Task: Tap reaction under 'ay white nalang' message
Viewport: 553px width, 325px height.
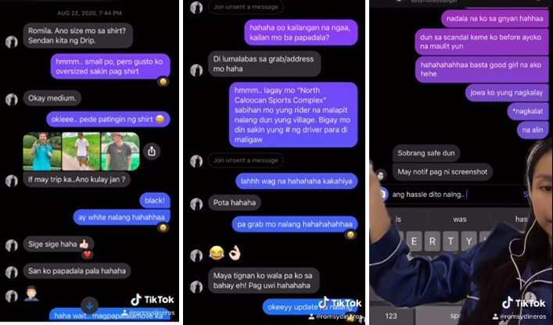Action: [163, 228]
